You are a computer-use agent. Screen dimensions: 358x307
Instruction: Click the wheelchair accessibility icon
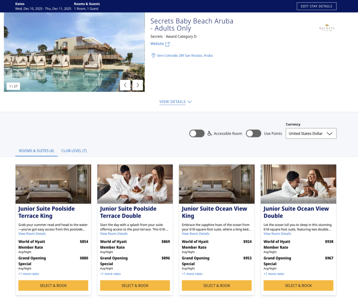pyautogui.click(x=210, y=134)
